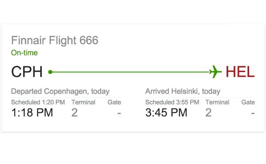Click Scheduled 3:55 PM arrival text
Viewport: 266px width, 164px height.
[172, 102]
